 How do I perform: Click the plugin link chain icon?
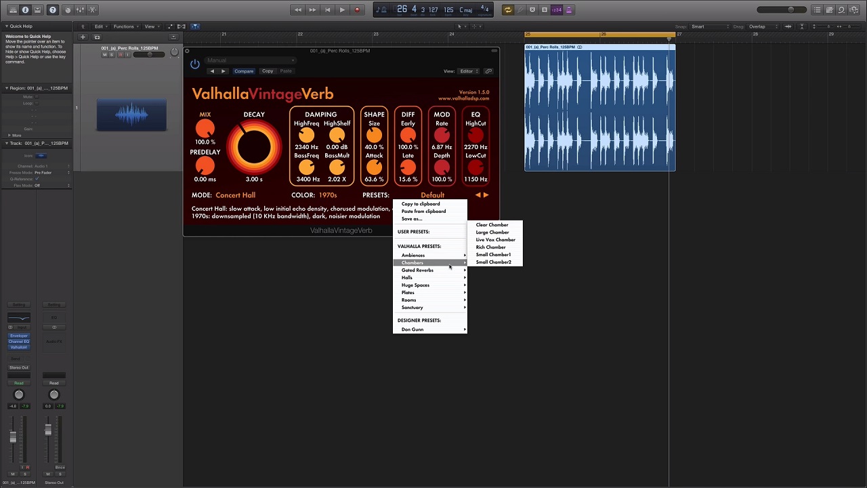tap(488, 71)
